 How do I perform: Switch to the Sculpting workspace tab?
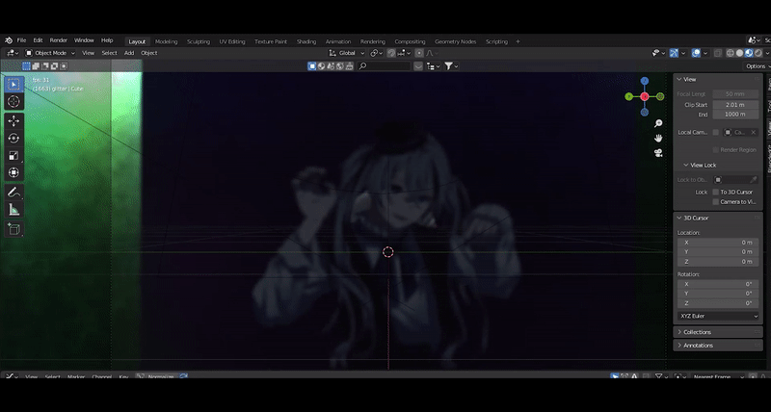198,41
